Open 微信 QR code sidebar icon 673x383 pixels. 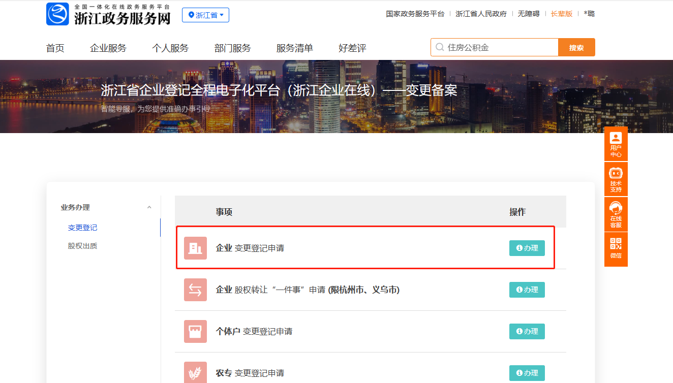pos(616,249)
